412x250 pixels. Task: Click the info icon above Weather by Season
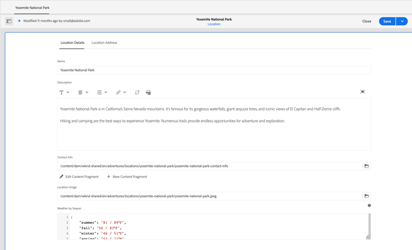pyautogui.click(x=369, y=205)
